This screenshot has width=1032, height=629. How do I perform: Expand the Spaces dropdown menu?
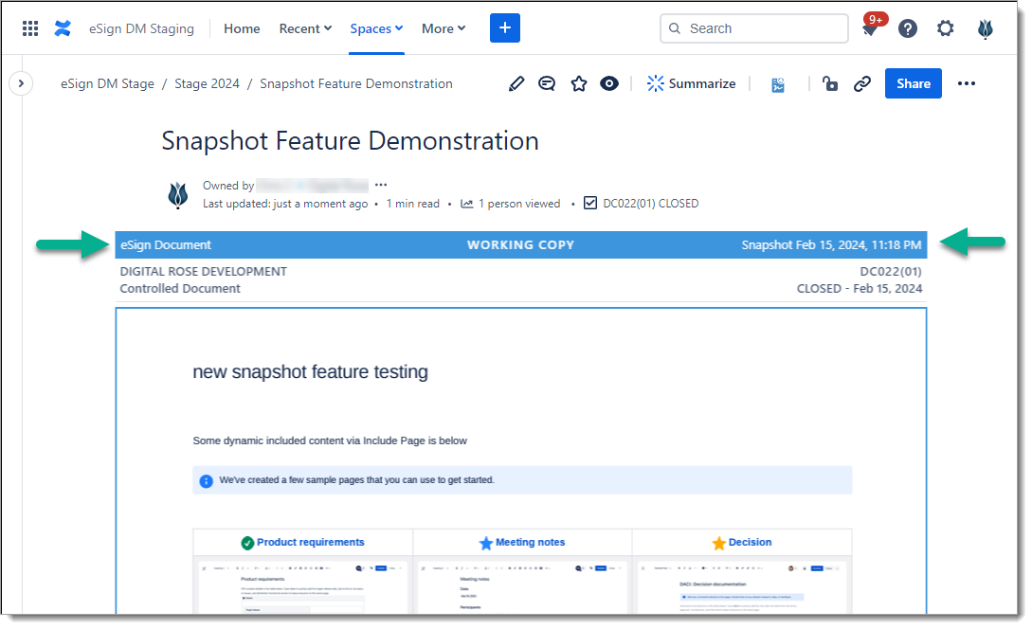point(376,28)
